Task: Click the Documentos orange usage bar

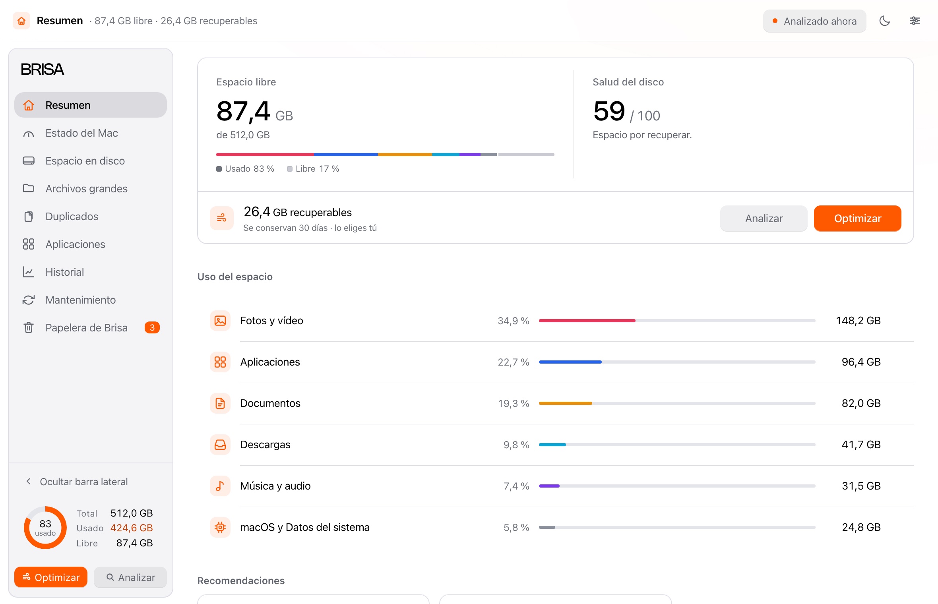Action: coord(566,403)
